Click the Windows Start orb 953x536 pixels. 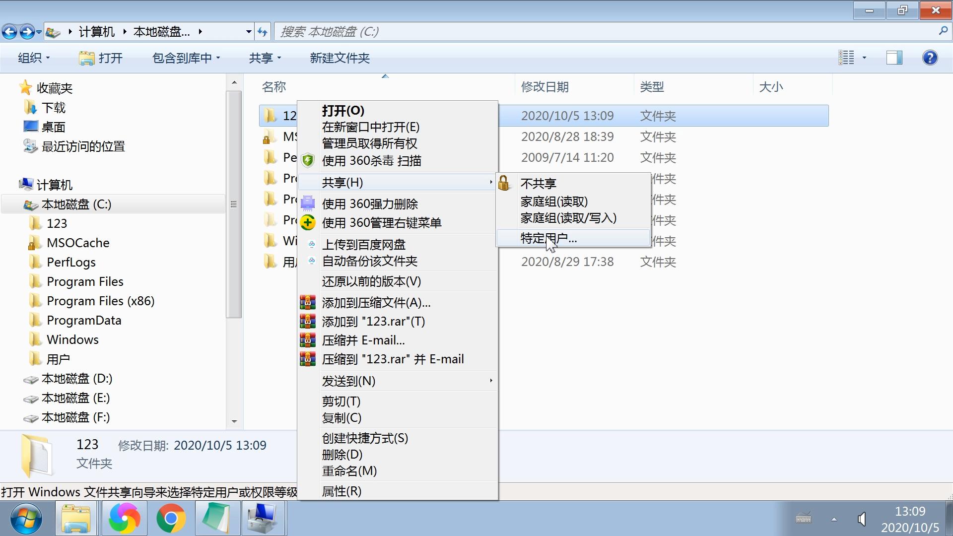click(x=26, y=518)
